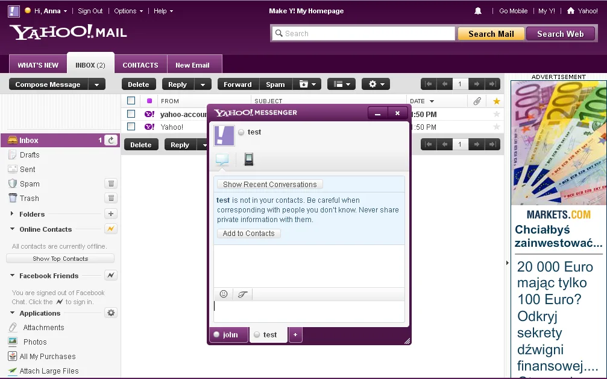The height and width of the screenshot is (379, 607).
Task: Open Applications settings gear icon
Action: pos(111,313)
